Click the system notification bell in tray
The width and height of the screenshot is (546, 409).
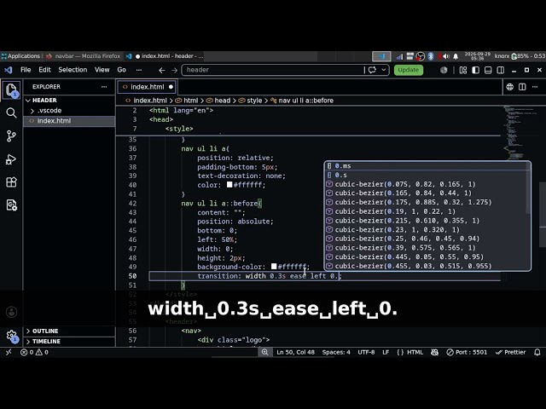coord(456,56)
